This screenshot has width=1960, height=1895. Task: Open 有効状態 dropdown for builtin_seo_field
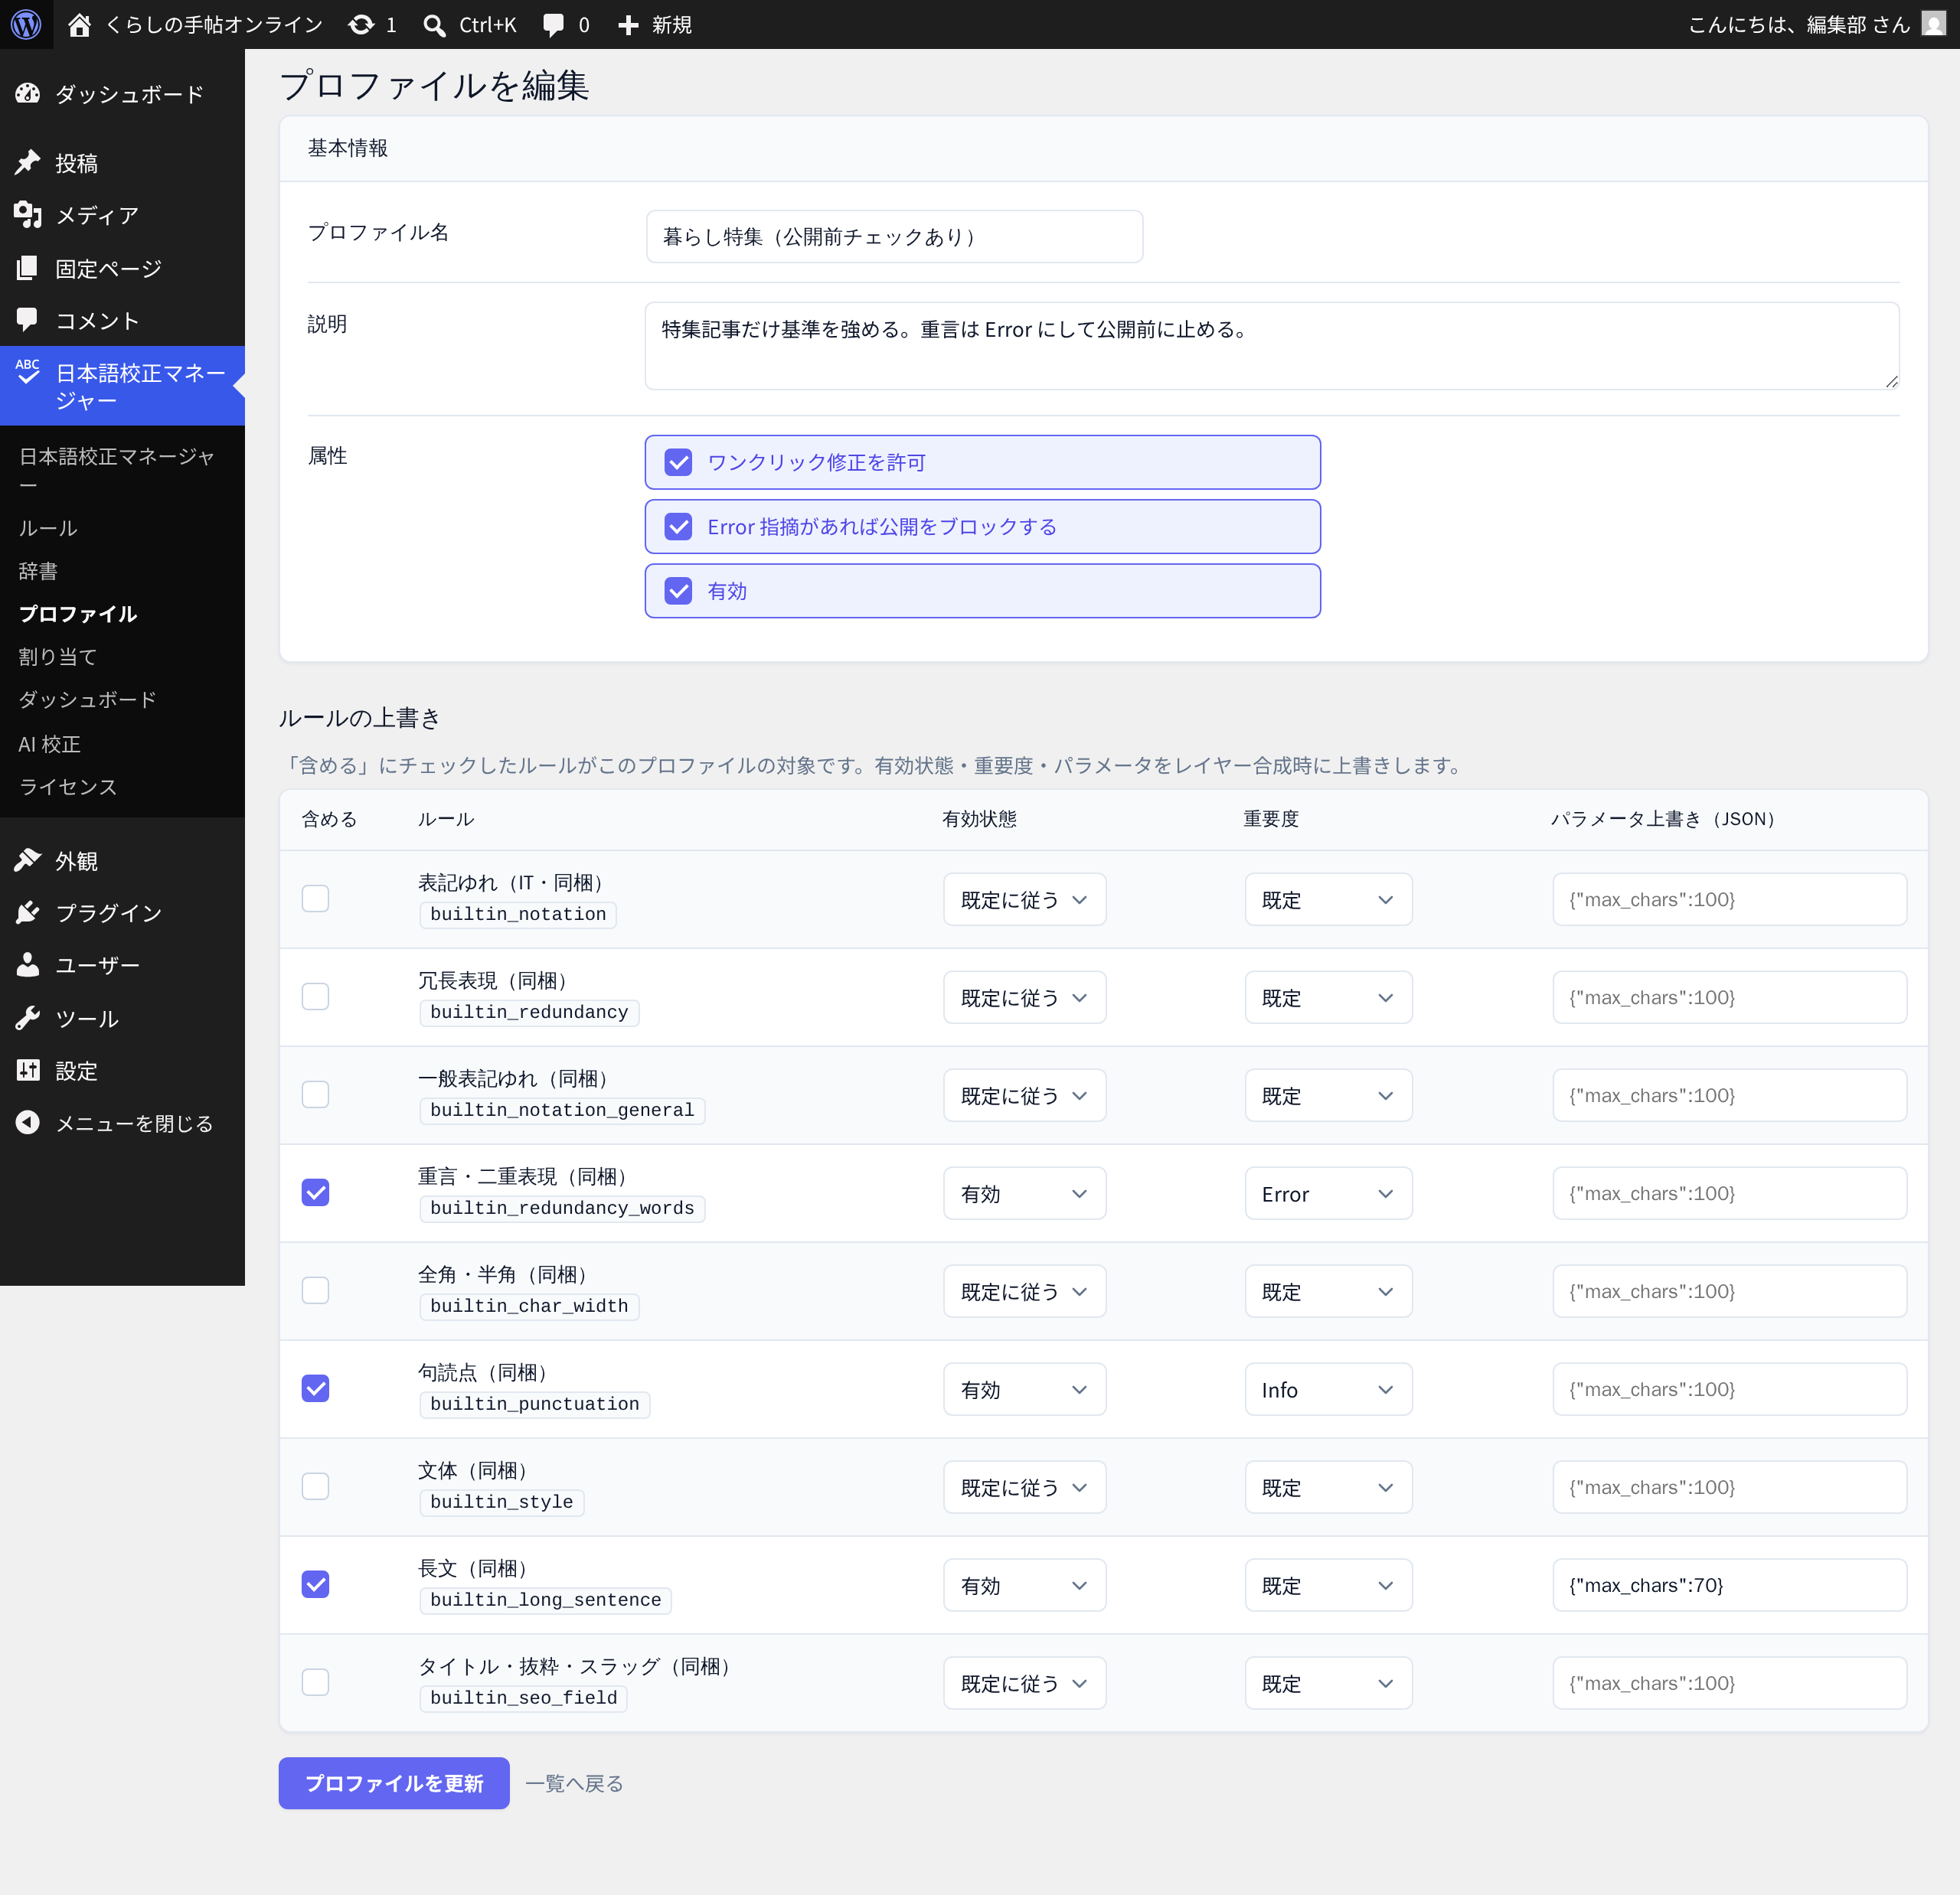1025,1683
